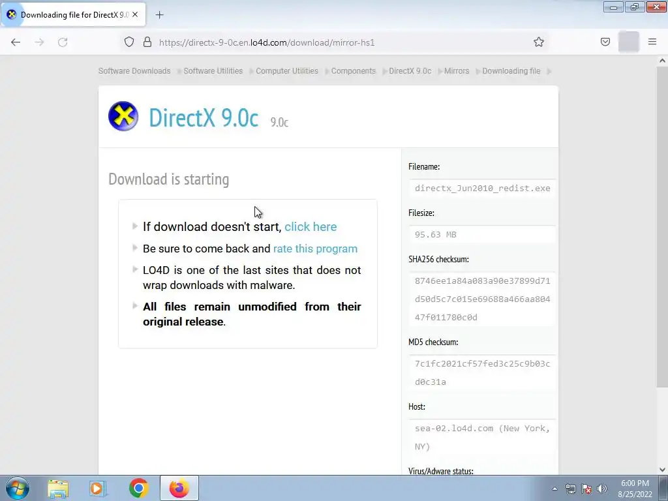The width and height of the screenshot is (668, 501).
Task: Go to Computer Utilities breadcrumb
Action: [x=287, y=71]
